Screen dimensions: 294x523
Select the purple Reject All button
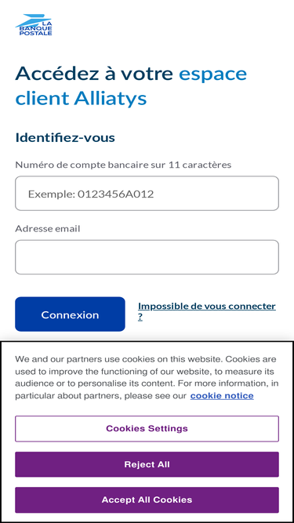pos(147,464)
